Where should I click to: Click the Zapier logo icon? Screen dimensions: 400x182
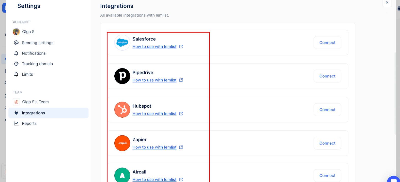(122, 143)
